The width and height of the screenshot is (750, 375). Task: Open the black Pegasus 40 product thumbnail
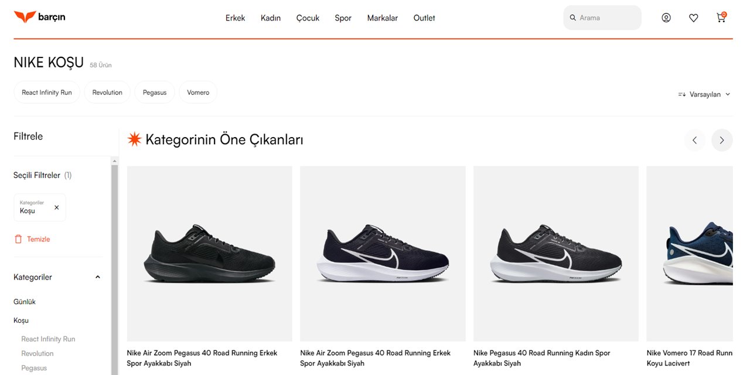(x=209, y=253)
